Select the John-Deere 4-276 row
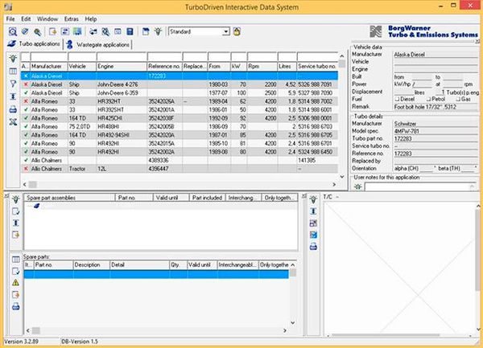Image resolution: width=483 pixels, height=348 pixels. pos(180,84)
